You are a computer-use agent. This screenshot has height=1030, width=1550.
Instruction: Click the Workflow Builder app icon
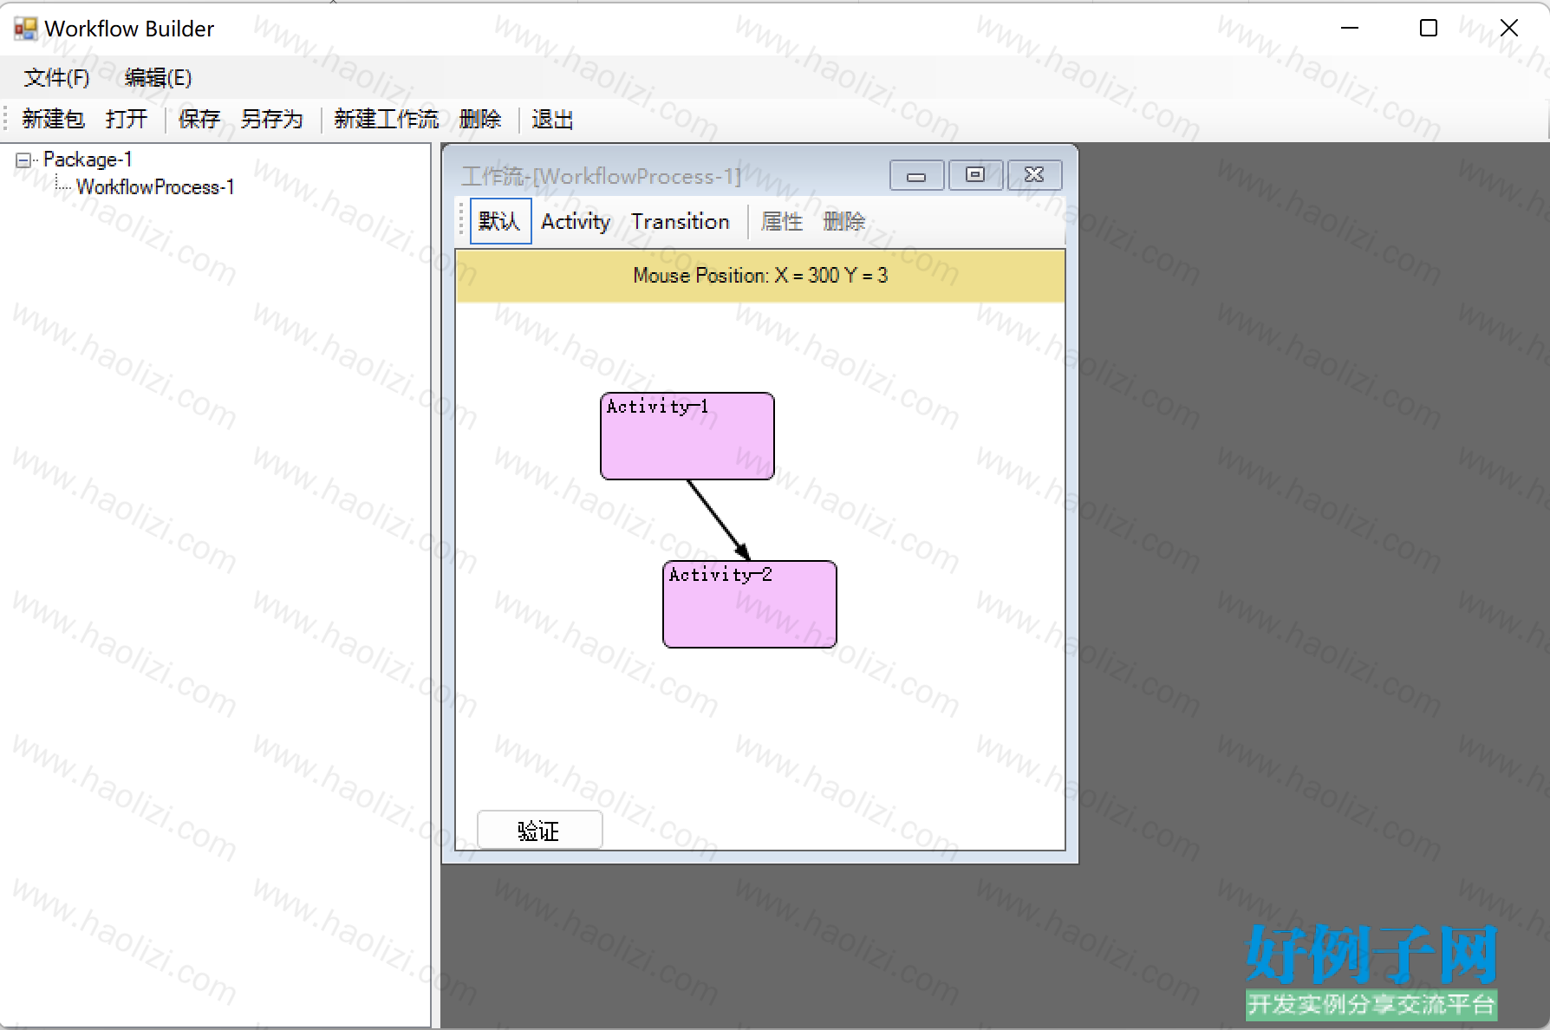(x=26, y=29)
